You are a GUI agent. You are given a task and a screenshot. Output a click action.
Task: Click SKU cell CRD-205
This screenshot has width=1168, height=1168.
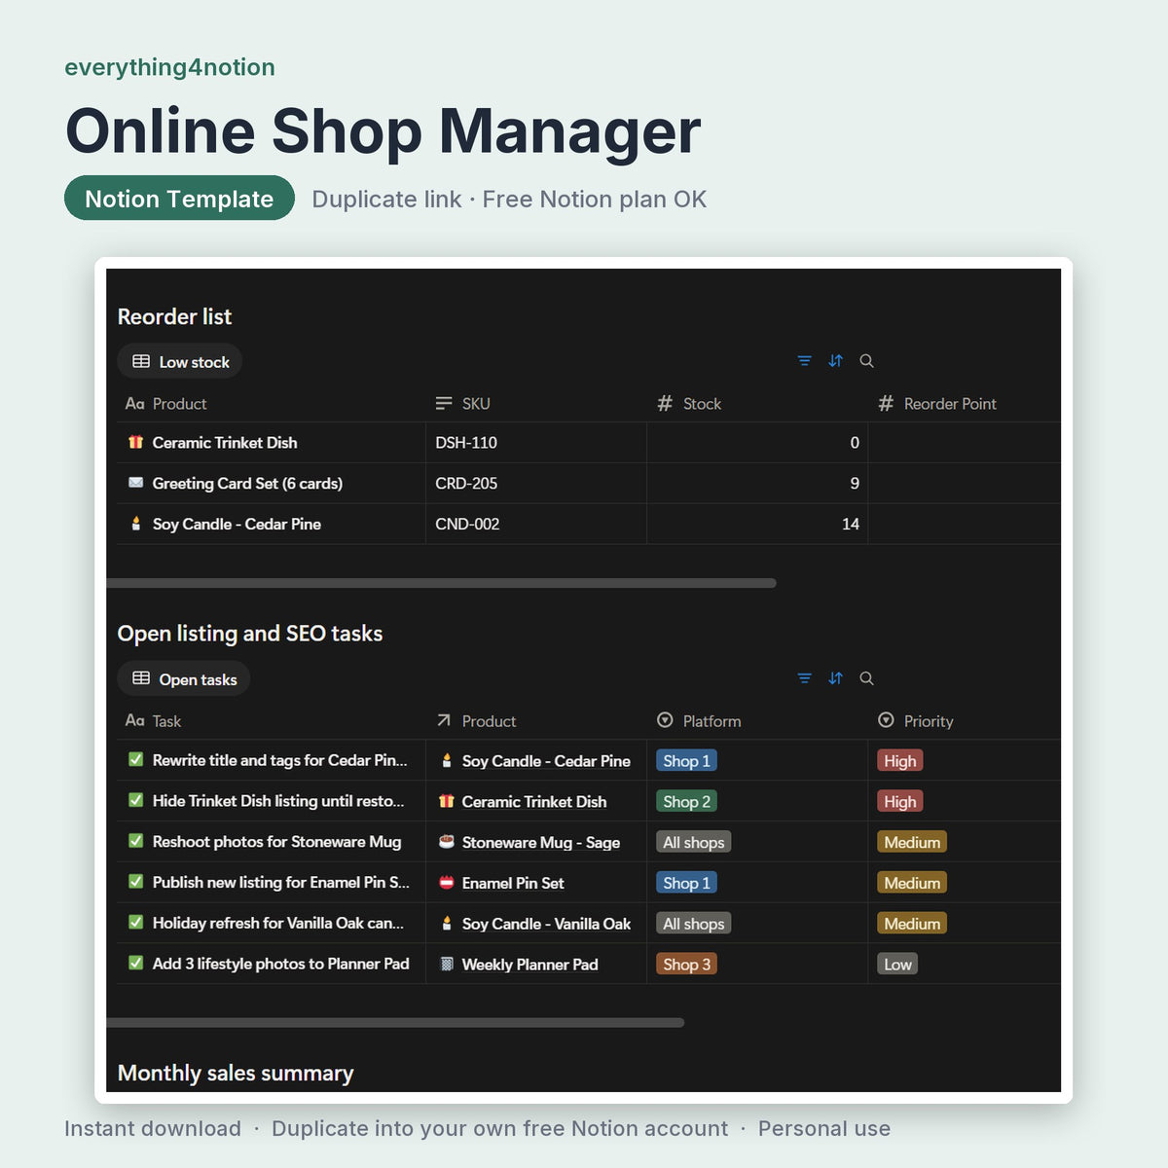[x=466, y=483]
